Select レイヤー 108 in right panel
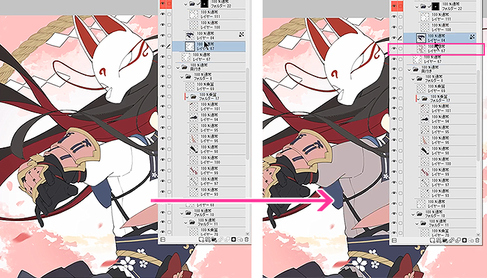 pyautogui.click(x=440, y=27)
